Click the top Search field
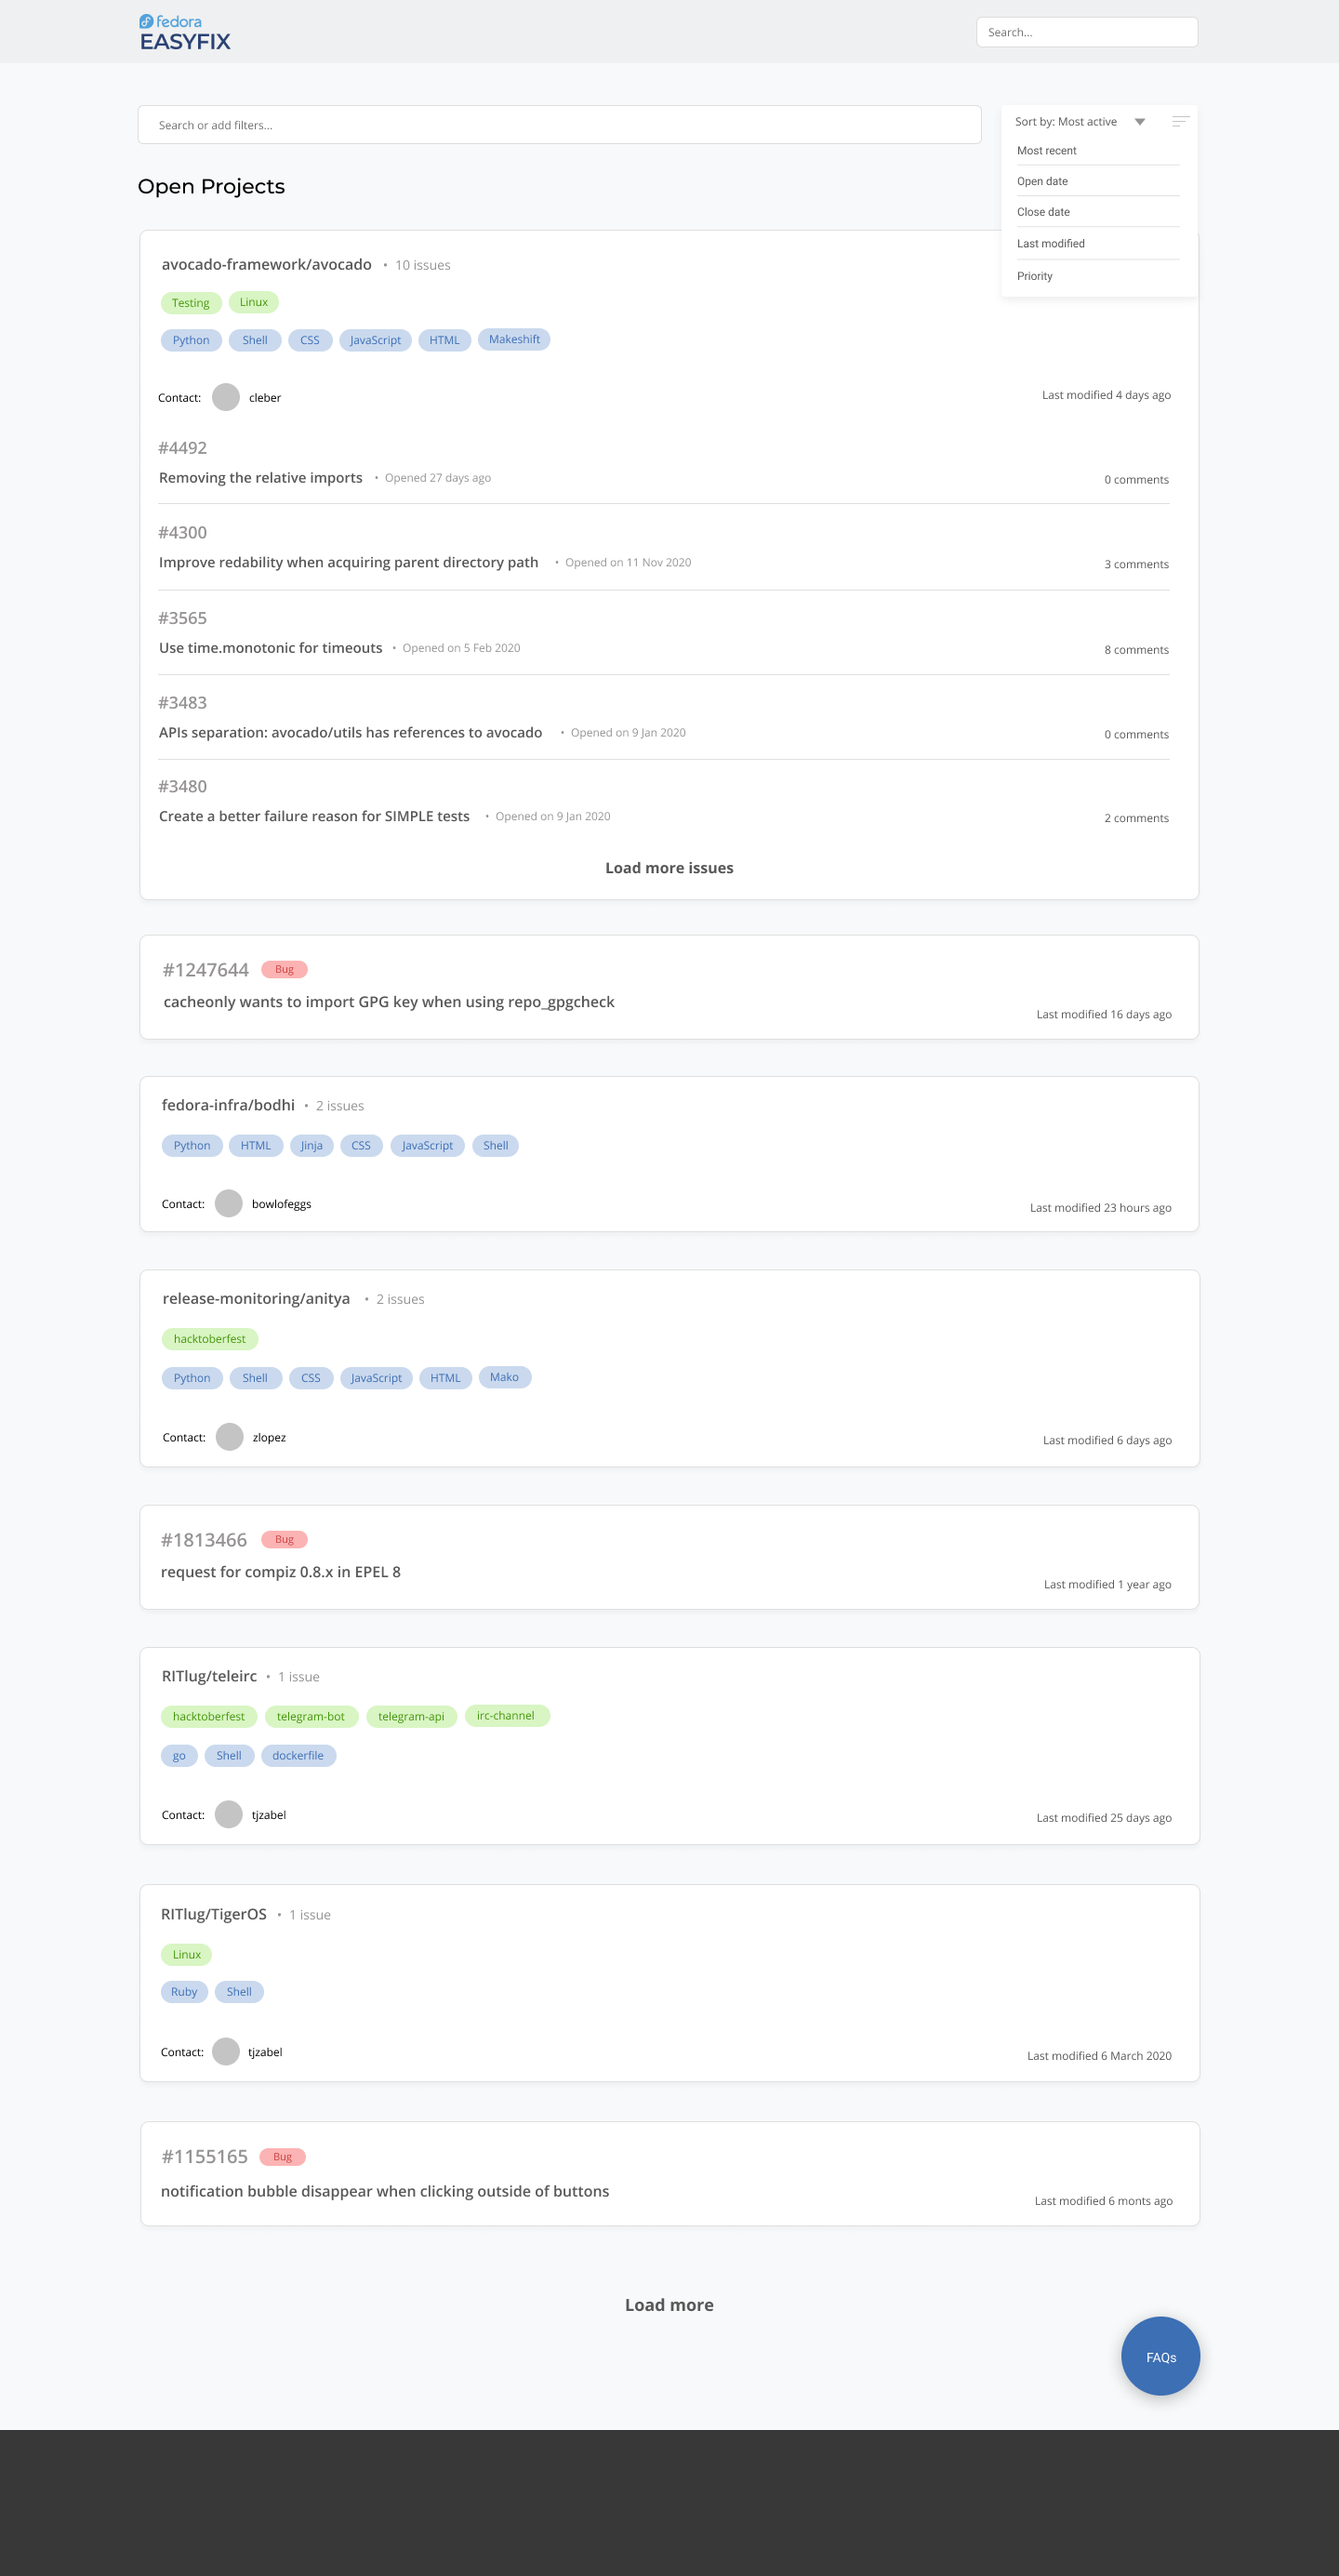Viewport: 1339px width, 2576px height. tap(1087, 32)
